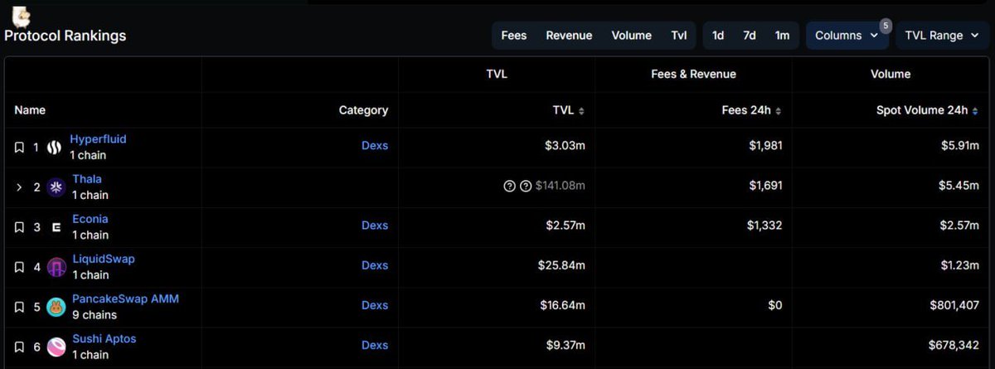Click the Category column header
Screen dimensions: 995x369
click(x=363, y=110)
